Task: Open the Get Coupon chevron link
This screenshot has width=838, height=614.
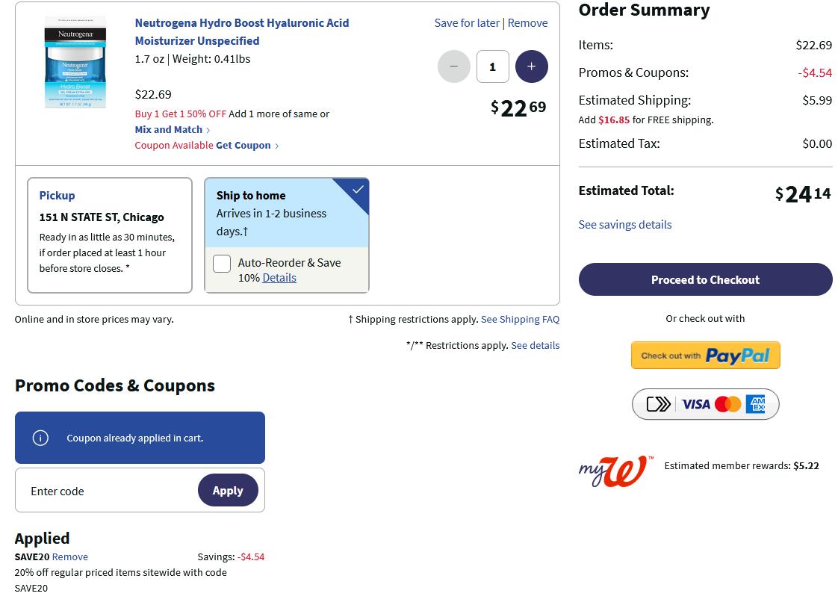Action: pos(247,146)
